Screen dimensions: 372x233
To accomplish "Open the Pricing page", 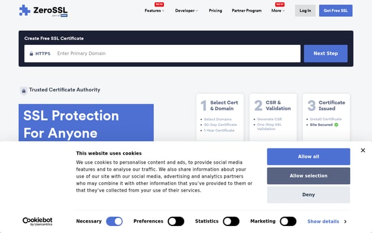I will 216,10.
